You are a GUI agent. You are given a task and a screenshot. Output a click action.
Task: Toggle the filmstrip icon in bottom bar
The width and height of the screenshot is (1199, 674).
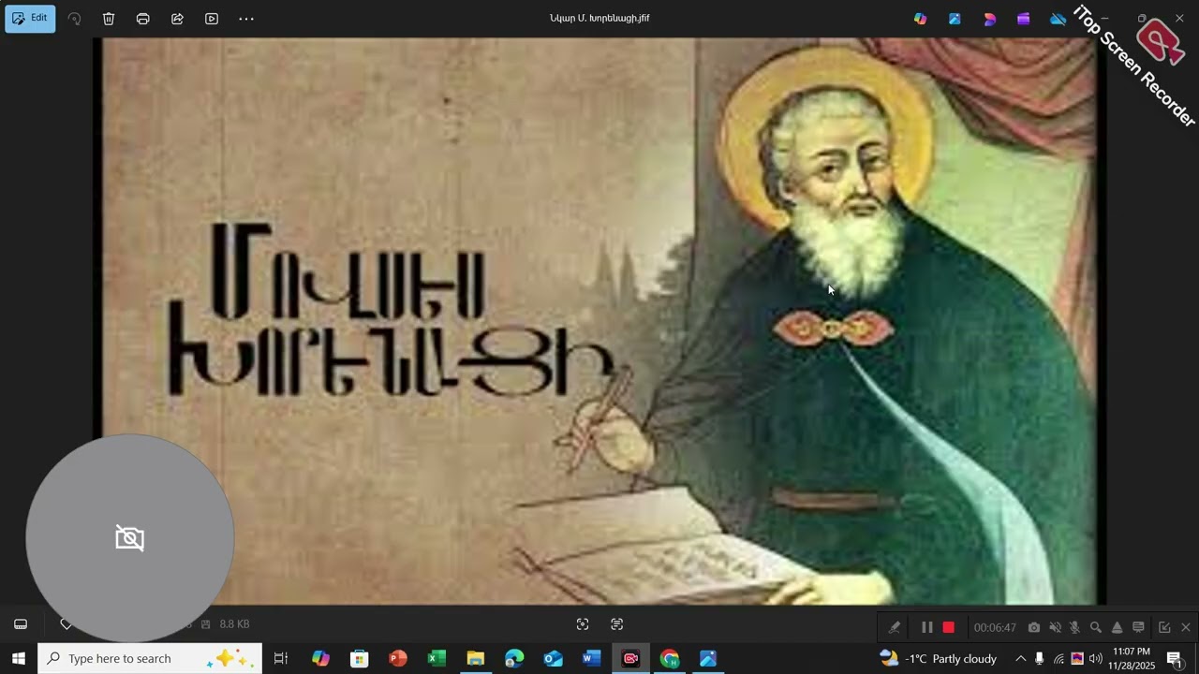(x=21, y=624)
